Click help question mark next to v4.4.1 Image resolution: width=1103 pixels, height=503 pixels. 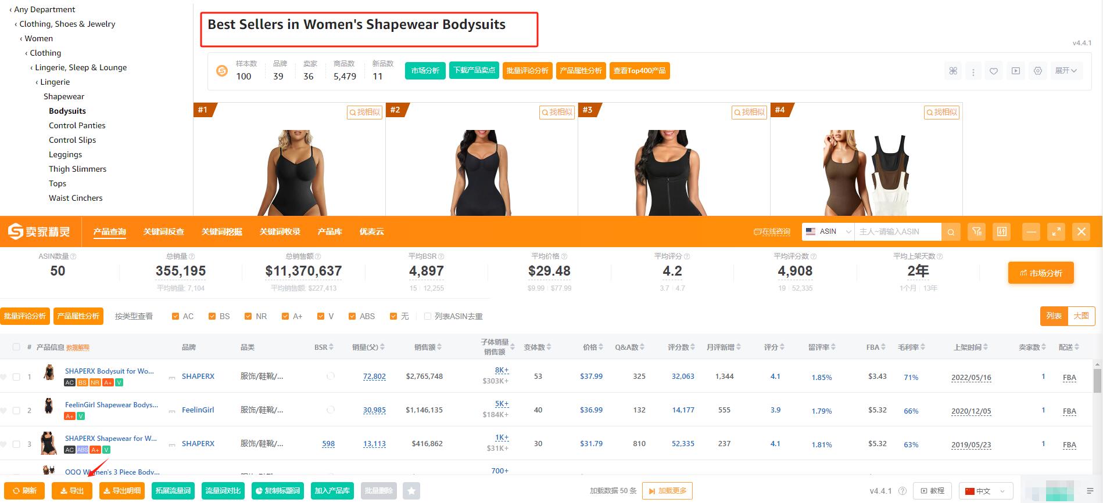[902, 491]
